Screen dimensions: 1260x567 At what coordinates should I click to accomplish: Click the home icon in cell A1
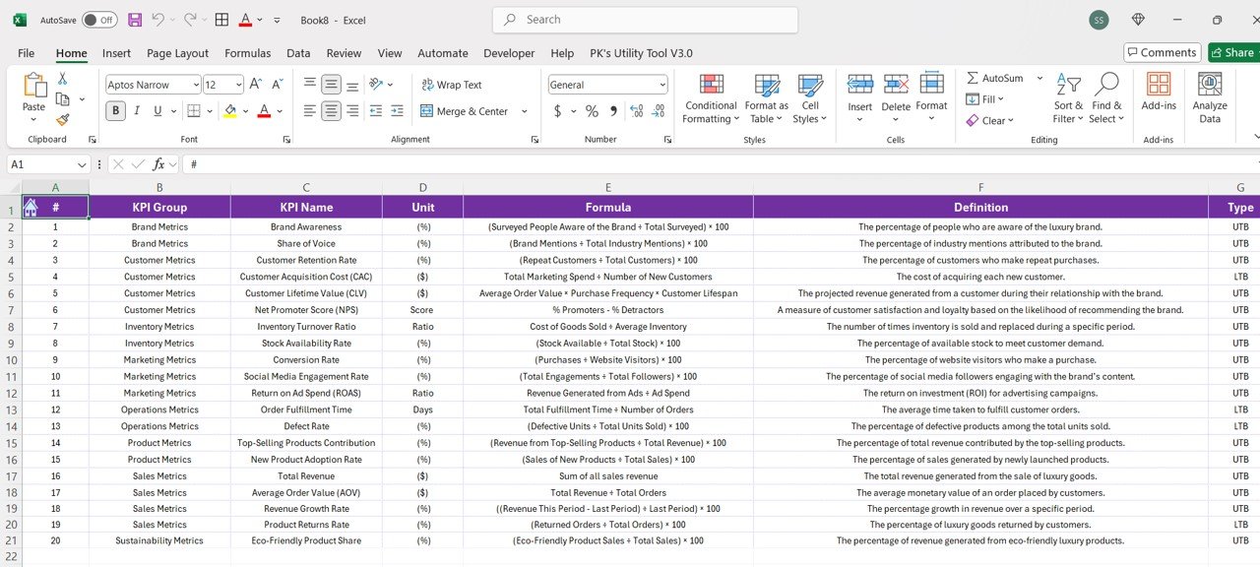point(31,207)
